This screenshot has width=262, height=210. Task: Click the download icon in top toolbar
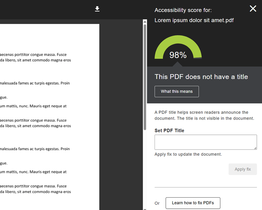[x=97, y=9]
